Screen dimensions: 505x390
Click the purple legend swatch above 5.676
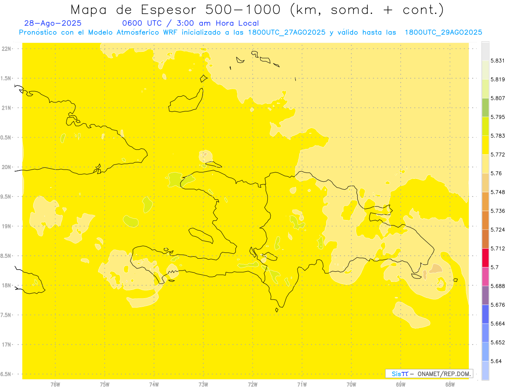click(485, 295)
